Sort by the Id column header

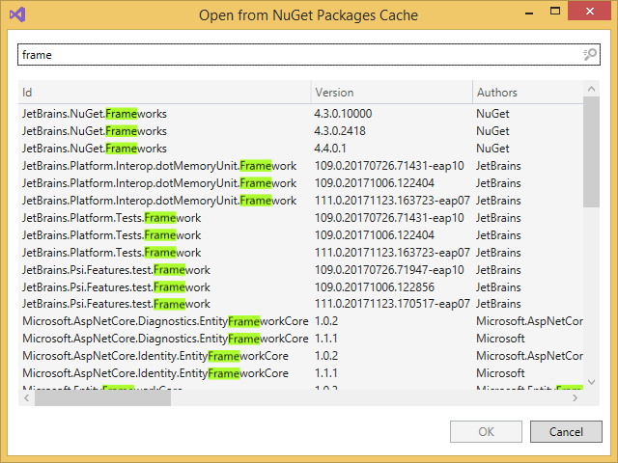[164, 93]
